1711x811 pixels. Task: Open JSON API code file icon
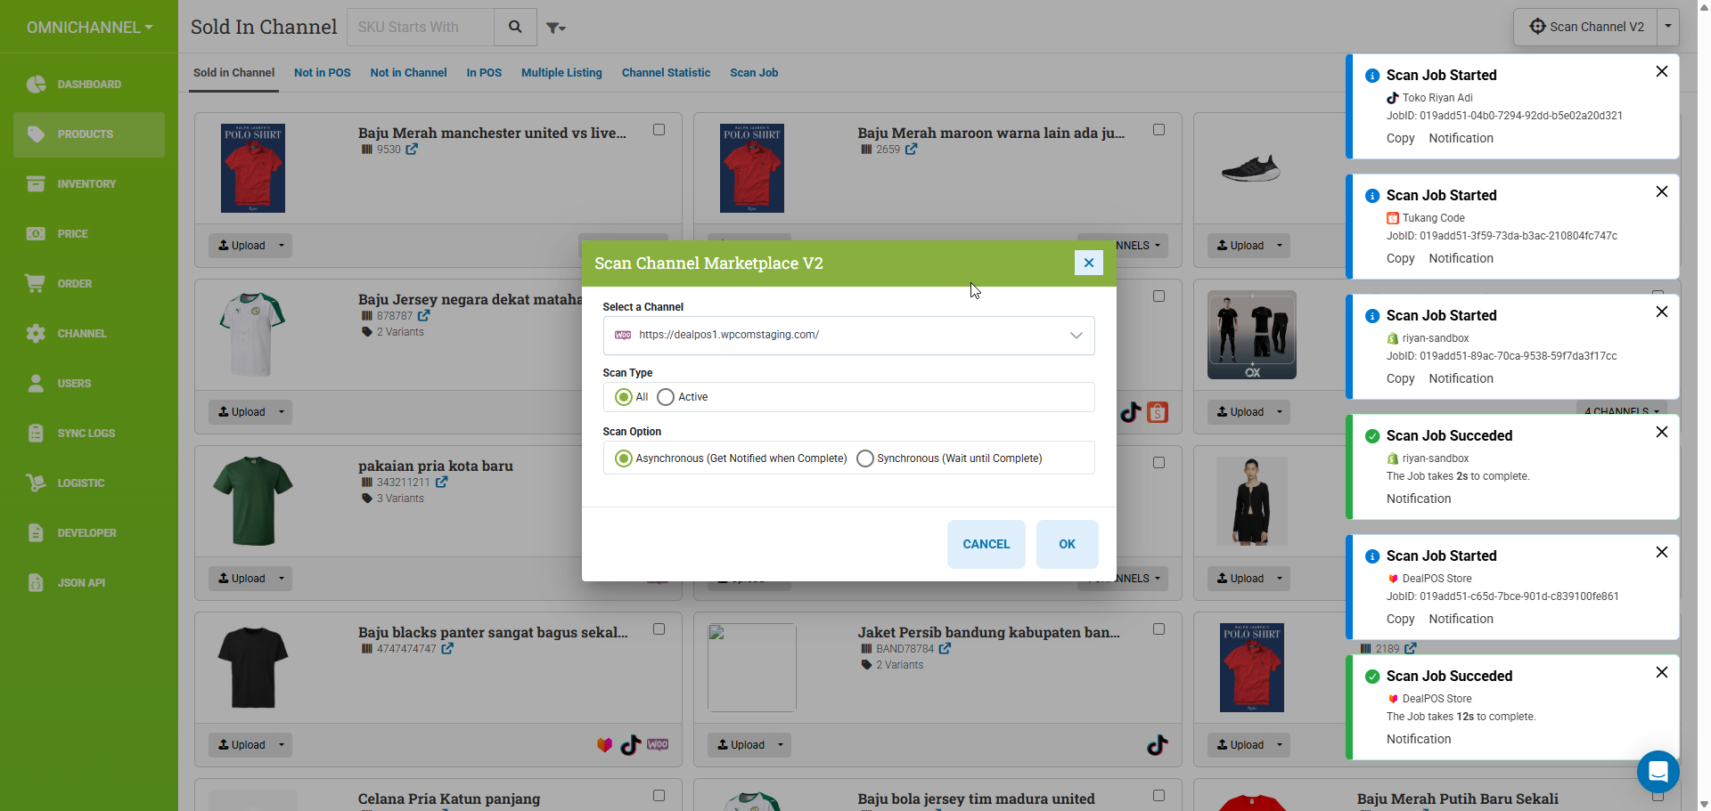[x=36, y=583]
